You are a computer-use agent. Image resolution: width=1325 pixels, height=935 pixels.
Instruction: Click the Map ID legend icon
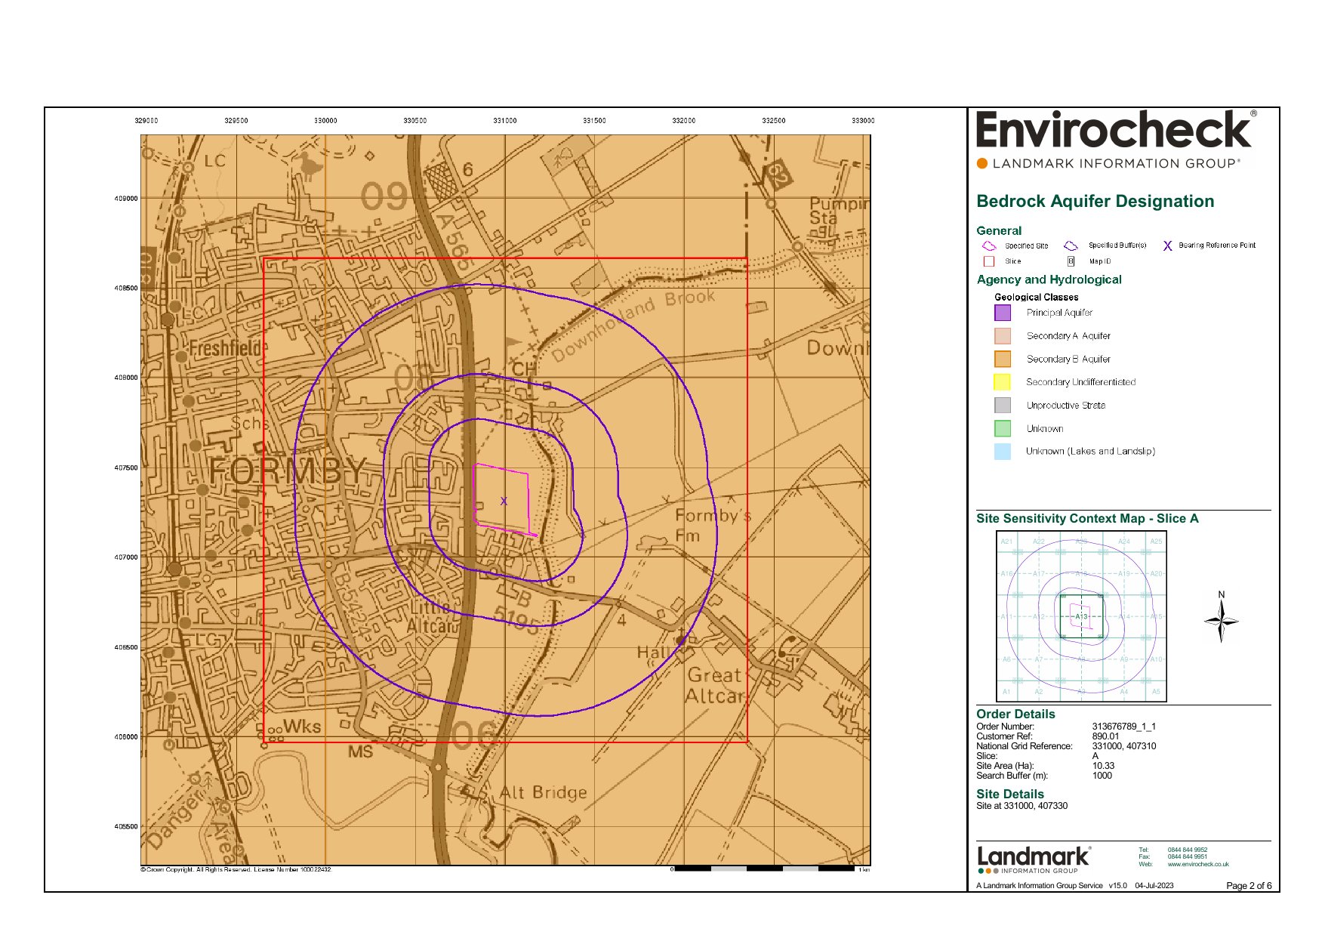[1071, 261]
